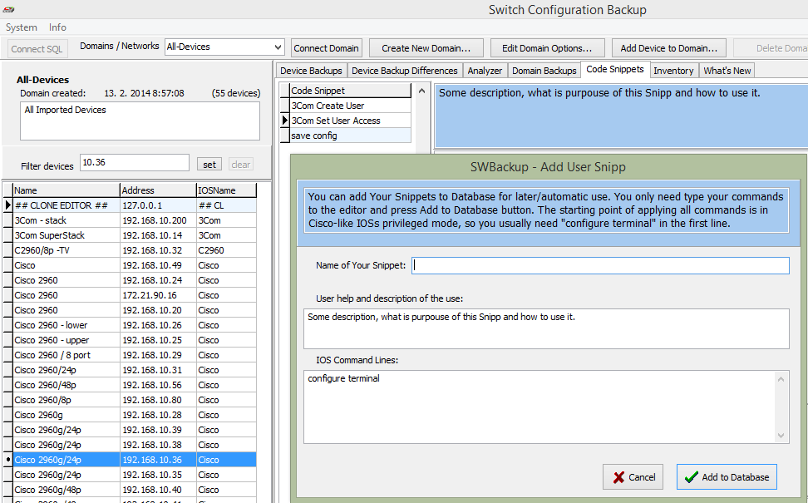Open the Domains / Networks dropdown
Screen dimensions: 808x503
pos(224,47)
